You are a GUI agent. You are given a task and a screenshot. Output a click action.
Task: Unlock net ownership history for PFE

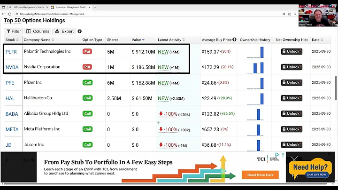point(292,82)
